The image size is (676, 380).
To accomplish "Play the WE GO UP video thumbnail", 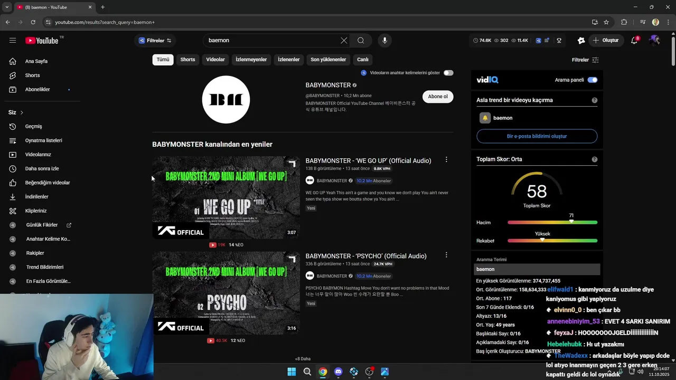I will click(x=226, y=197).
